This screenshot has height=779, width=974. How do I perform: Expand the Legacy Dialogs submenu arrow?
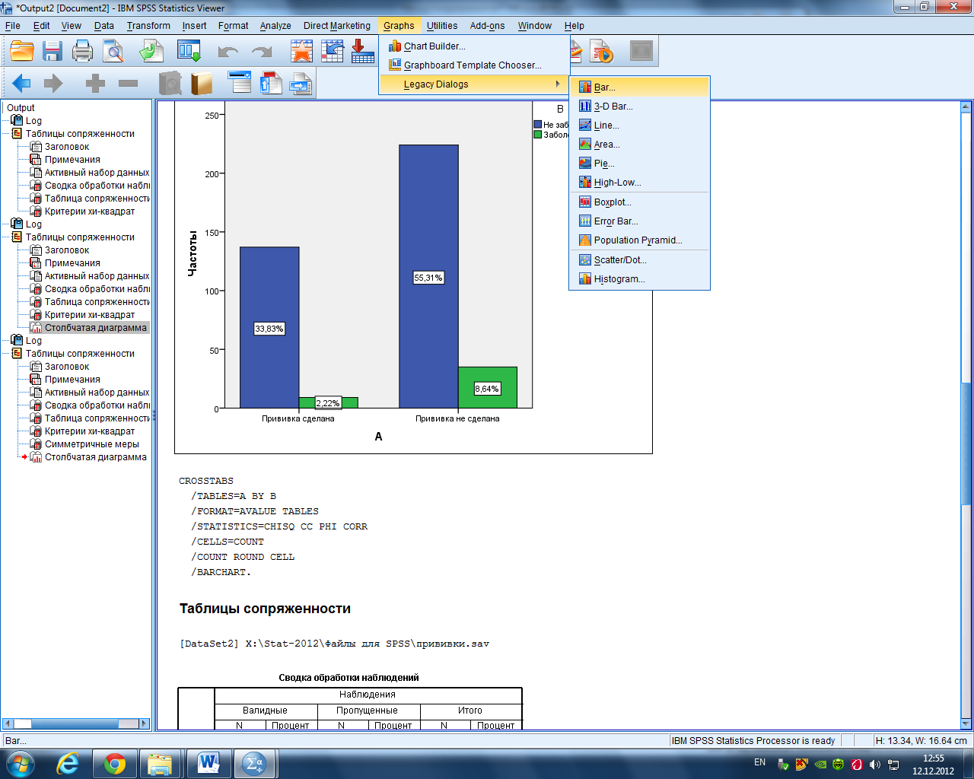[559, 84]
